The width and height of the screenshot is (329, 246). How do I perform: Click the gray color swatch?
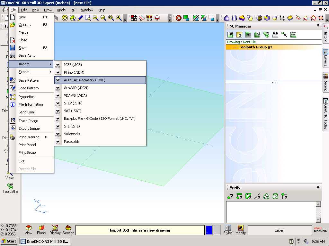(217, 230)
